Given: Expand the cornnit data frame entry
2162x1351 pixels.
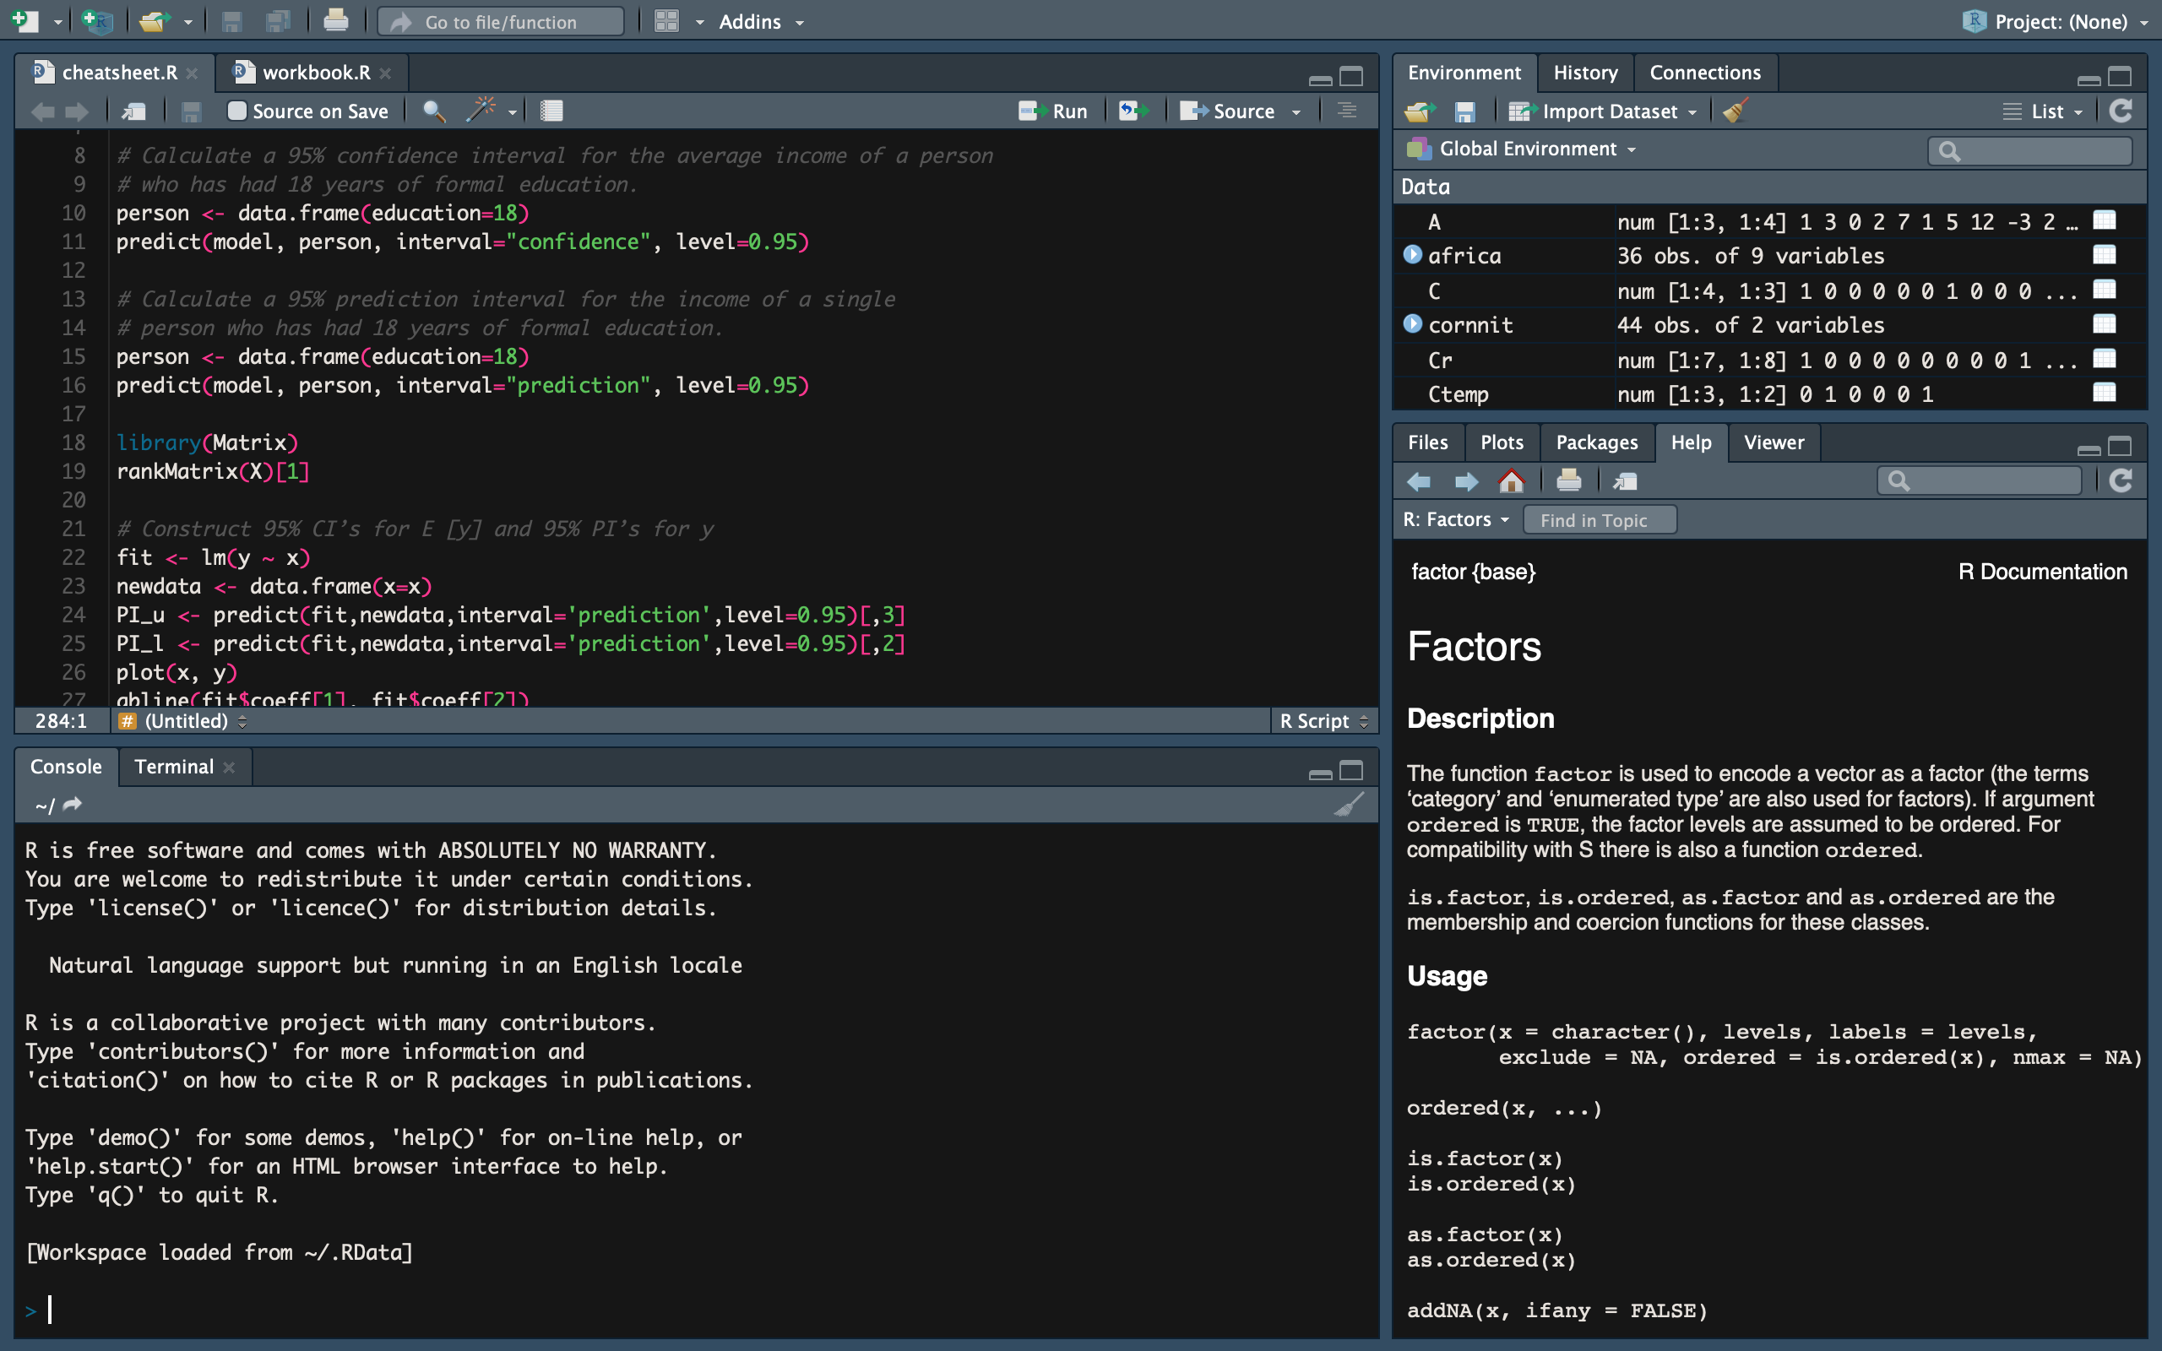Looking at the screenshot, I should click(1412, 323).
